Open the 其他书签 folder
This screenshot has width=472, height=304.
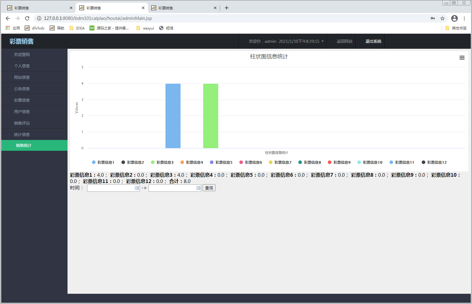(456, 28)
